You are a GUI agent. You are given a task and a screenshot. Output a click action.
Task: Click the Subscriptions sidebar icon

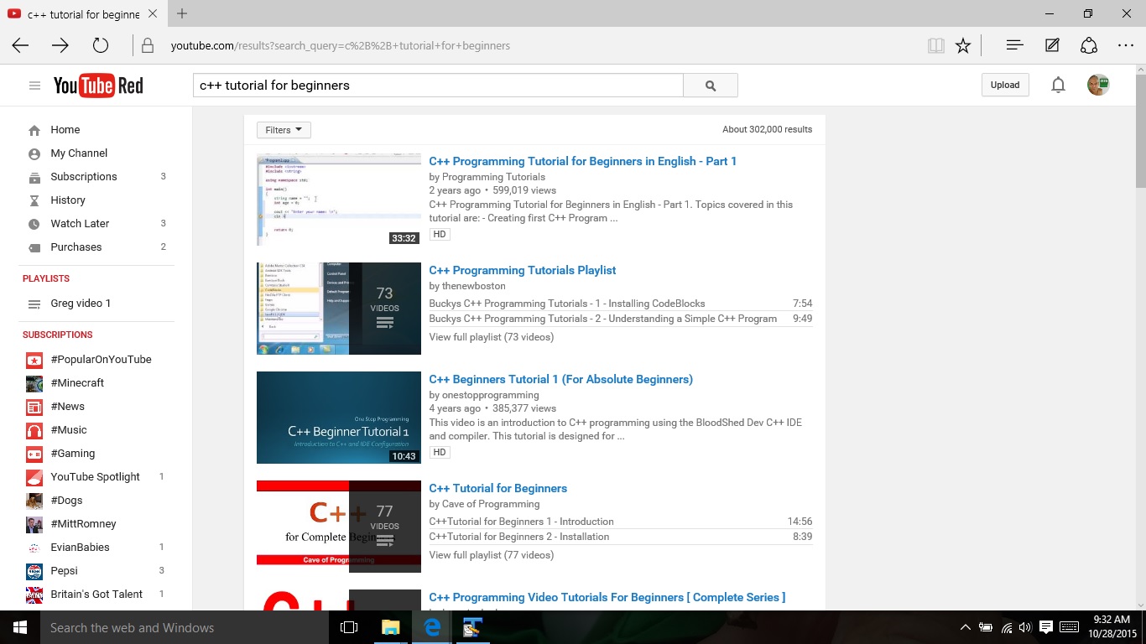34,177
